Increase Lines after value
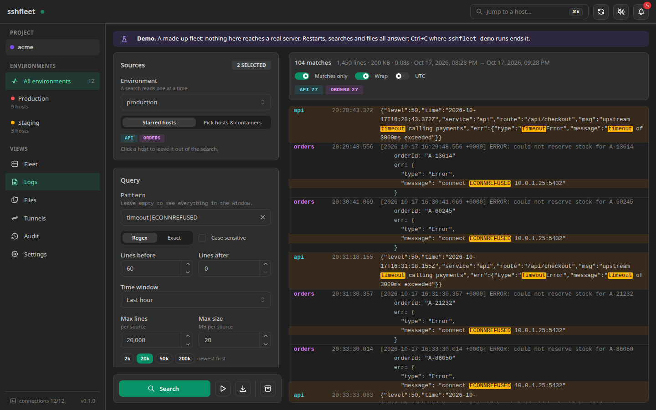 click(x=266, y=264)
